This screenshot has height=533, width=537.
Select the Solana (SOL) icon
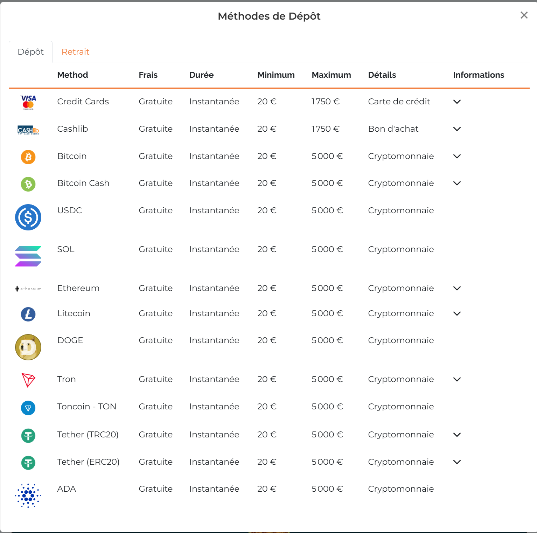pos(28,256)
